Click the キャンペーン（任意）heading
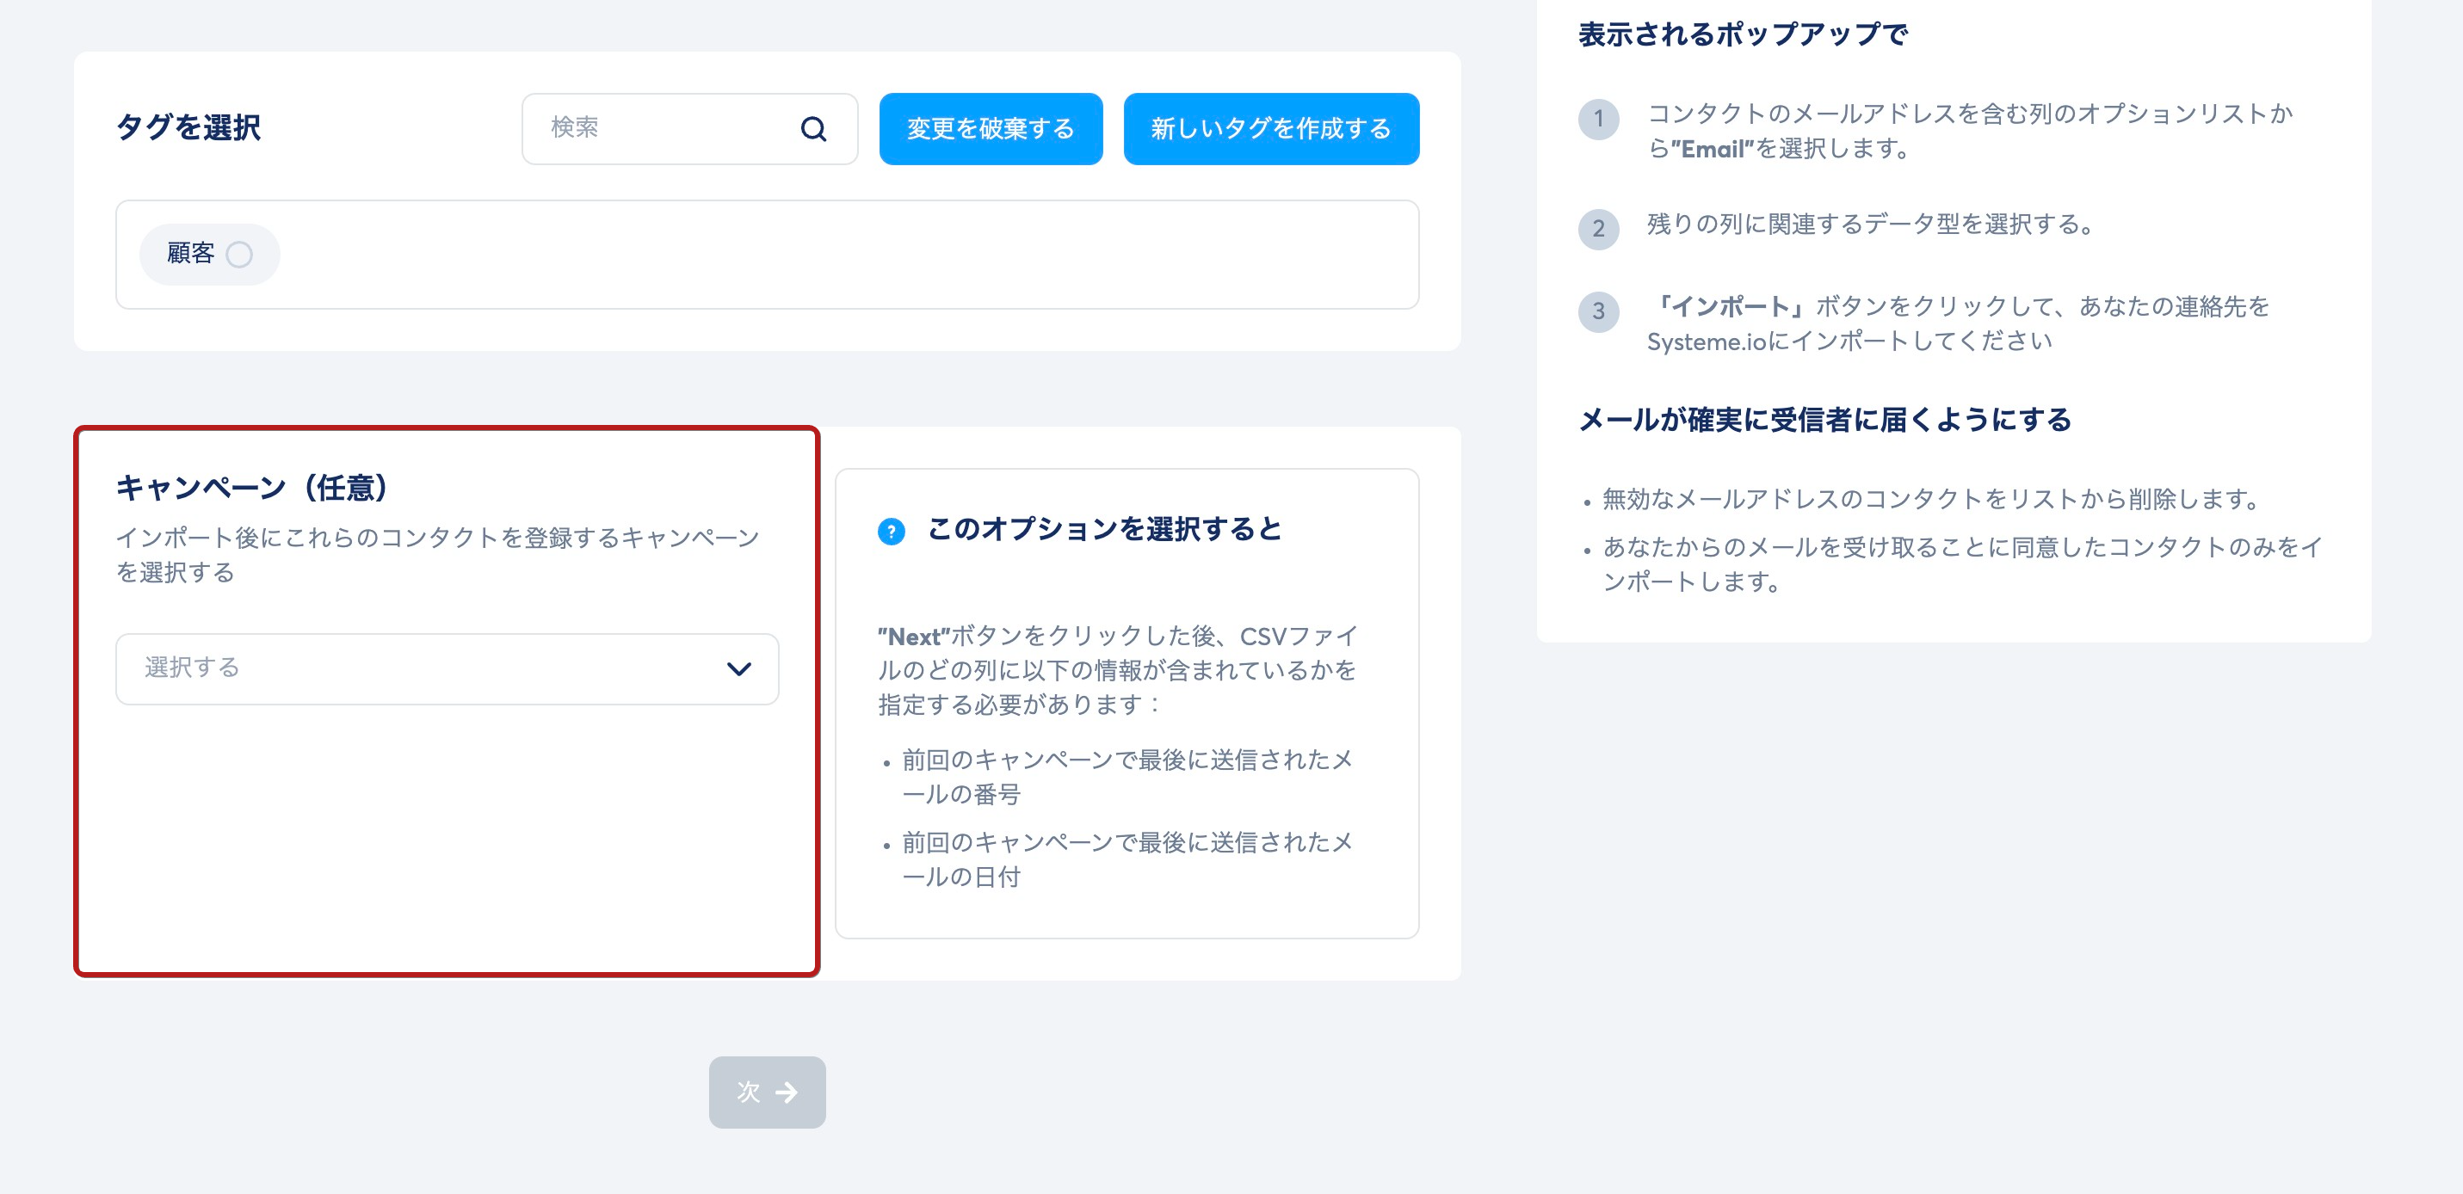Viewport: 2463px width, 1194px height. pyautogui.click(x=251, y=489)
